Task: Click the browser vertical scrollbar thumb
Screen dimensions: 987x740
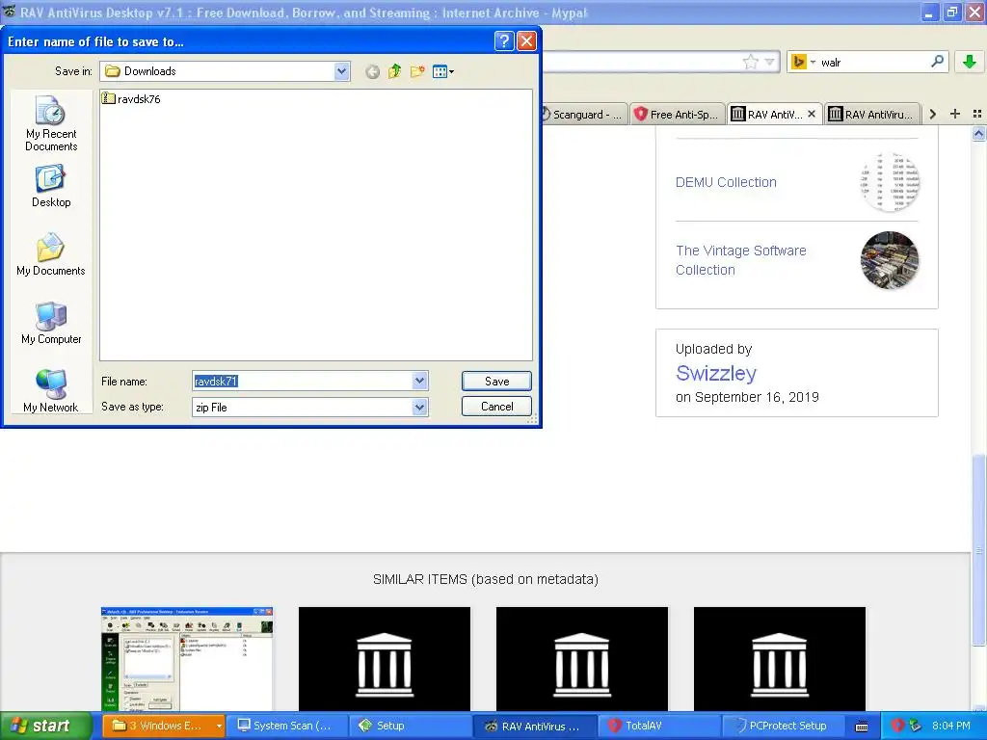Action: [978, 550]
